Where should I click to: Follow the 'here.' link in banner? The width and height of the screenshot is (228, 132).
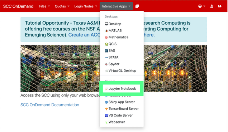pos(149,35)
